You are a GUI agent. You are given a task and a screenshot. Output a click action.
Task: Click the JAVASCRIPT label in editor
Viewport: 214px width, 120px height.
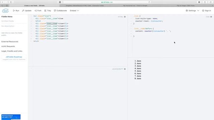point(117,69)
